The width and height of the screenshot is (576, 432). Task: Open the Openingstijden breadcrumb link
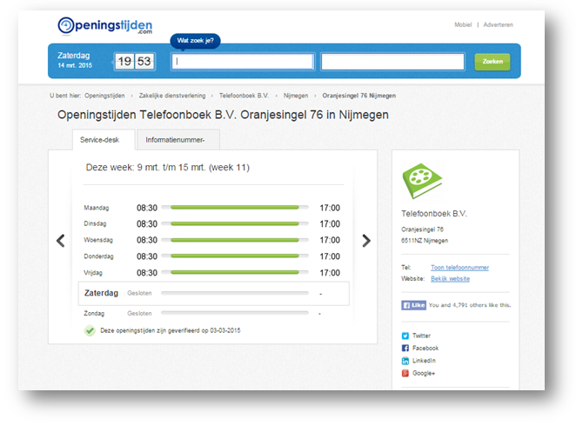point(104,96)
